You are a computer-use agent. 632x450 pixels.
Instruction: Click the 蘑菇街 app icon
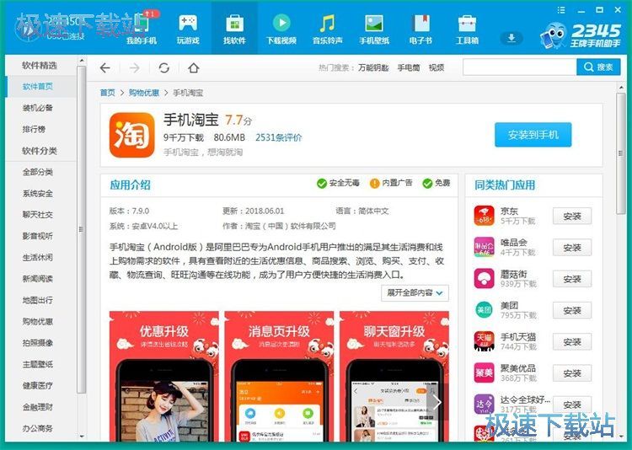(x=484, y=279)
